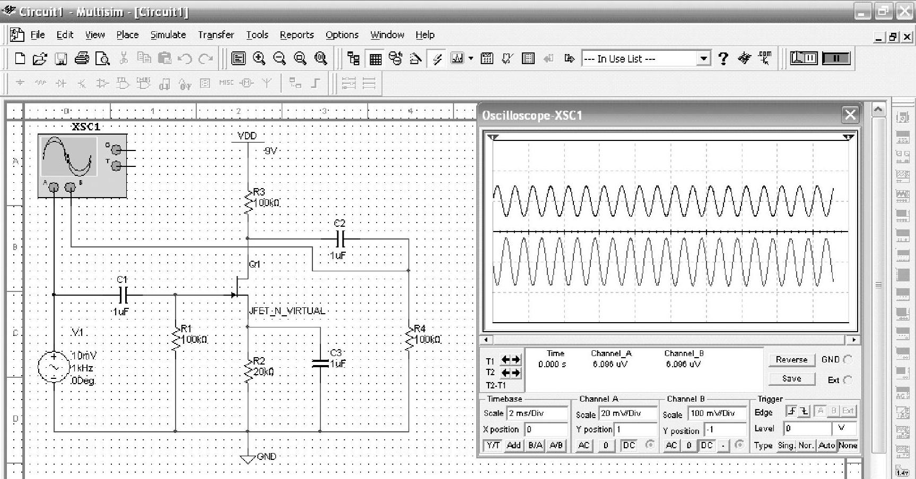916x479 pixels.
Task: Toggle the spreadsheet view icon
Action: coord(375,59)
